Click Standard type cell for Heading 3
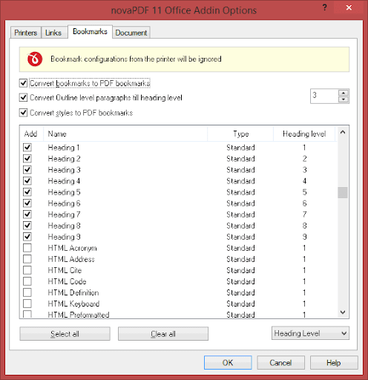The image size is (368, 380). coord(240,170)
